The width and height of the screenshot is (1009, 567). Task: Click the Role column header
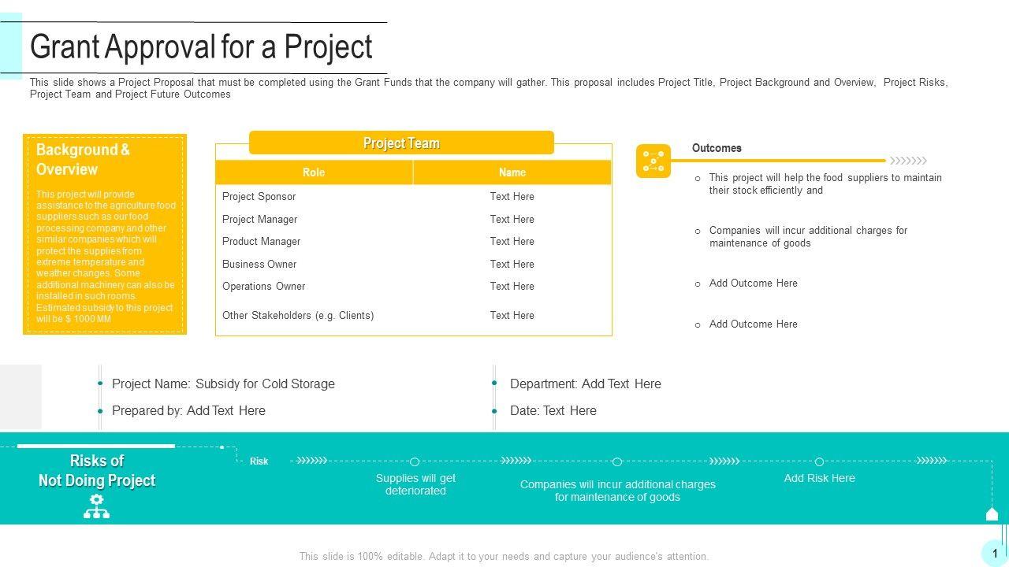pyautogui.click(x=314, y=172)
